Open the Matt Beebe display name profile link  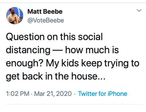(45, 12)
